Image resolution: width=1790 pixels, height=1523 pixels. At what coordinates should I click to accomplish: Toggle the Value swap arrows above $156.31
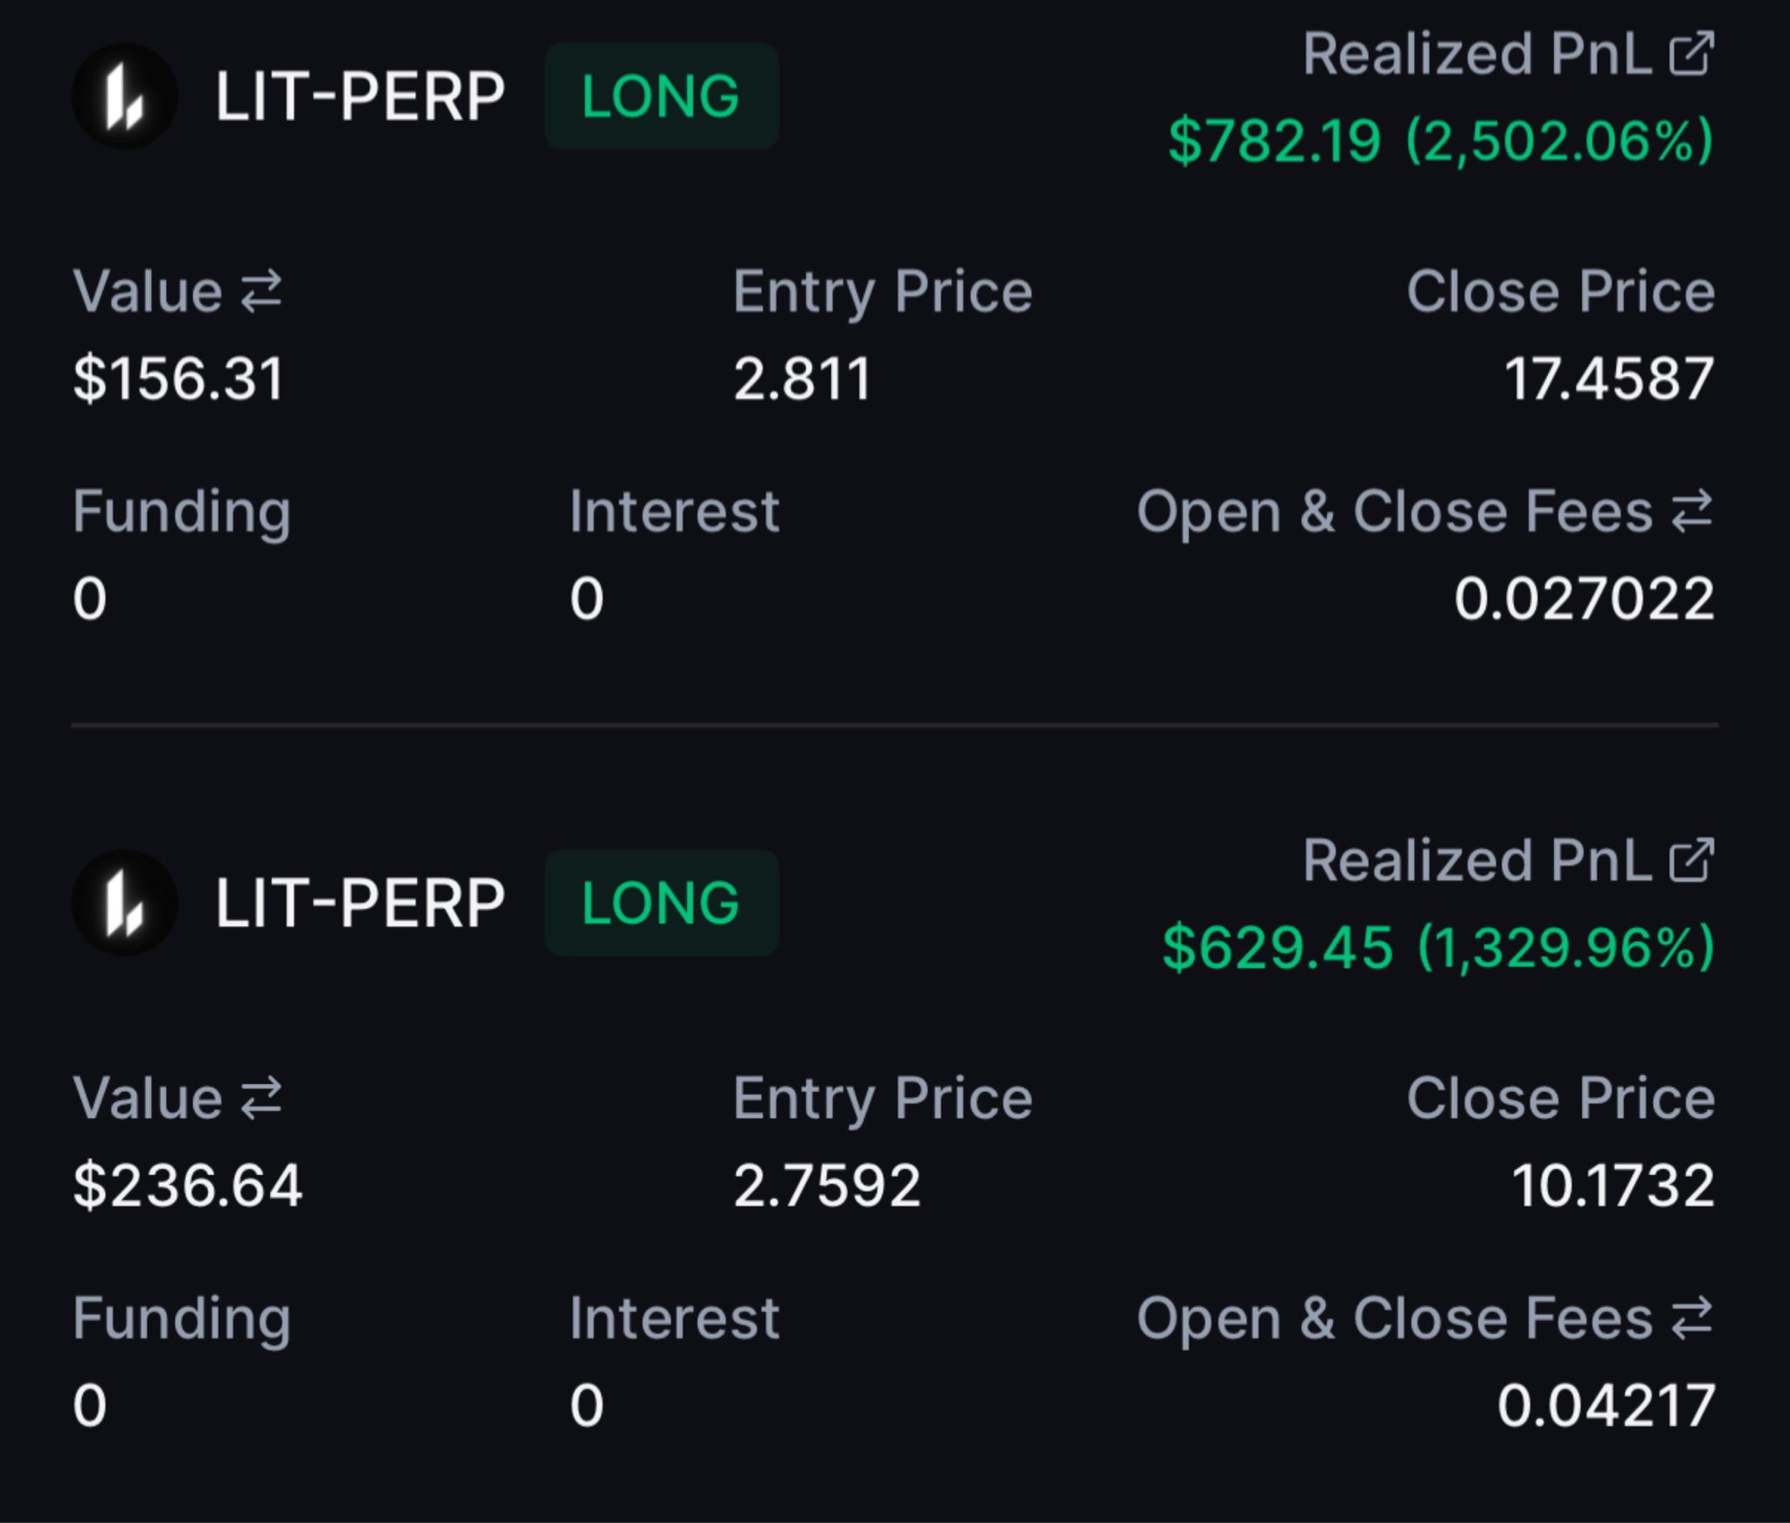261,291
